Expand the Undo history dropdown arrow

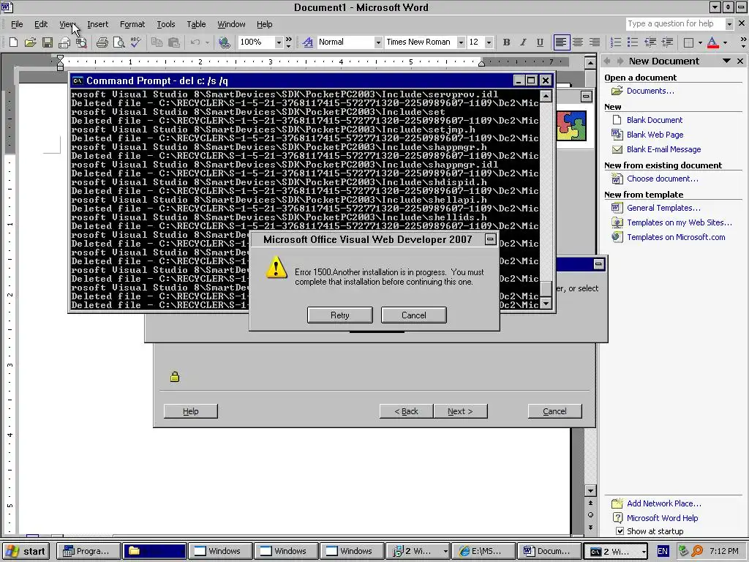tap(207, 42)
